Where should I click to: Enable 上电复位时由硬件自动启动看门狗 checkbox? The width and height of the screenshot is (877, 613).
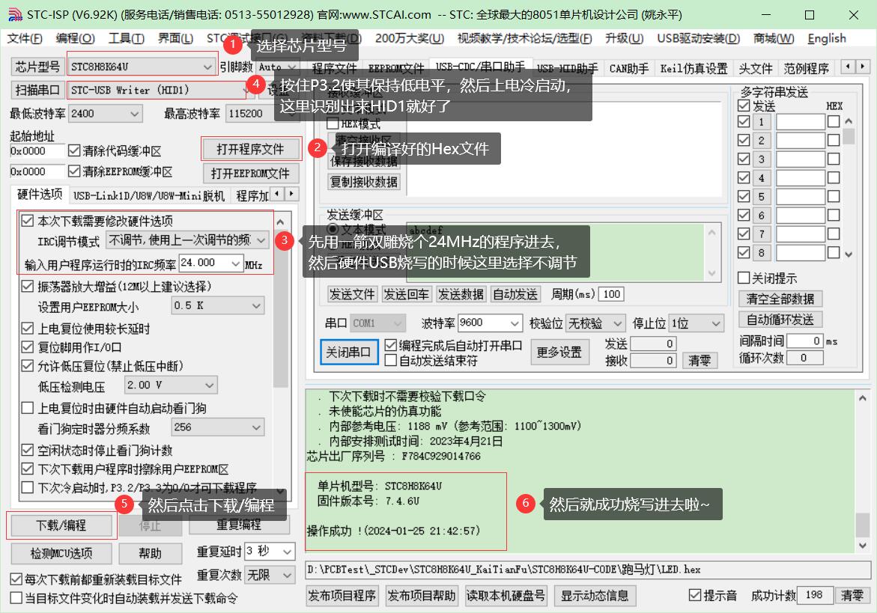[27, 408]
